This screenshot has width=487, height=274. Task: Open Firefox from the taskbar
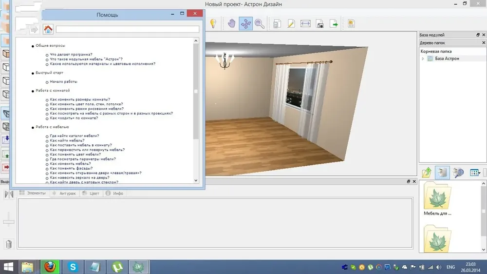[x=50, y=267]
